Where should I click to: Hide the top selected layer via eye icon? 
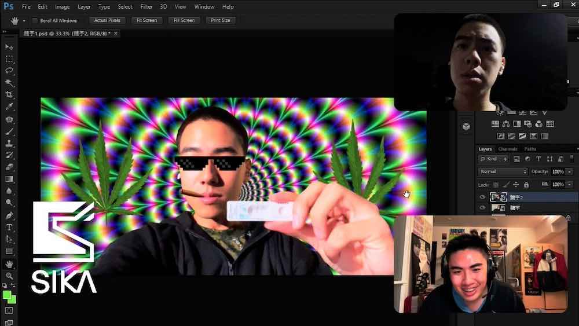[x=482, y=197]
